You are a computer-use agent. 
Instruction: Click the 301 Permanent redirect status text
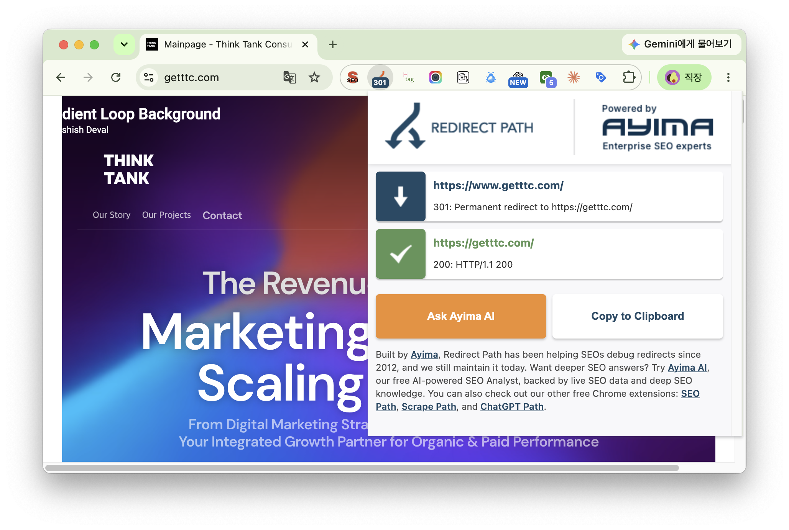[x=533, y=207]
